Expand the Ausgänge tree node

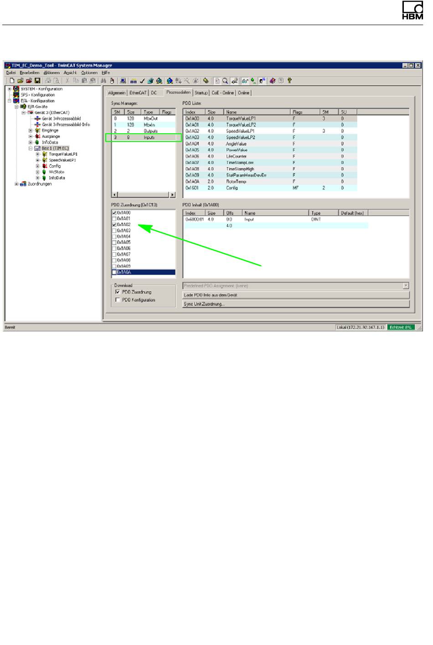tap(31, 136)
